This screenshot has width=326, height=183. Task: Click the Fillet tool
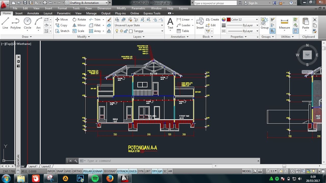tap(95, 25)
